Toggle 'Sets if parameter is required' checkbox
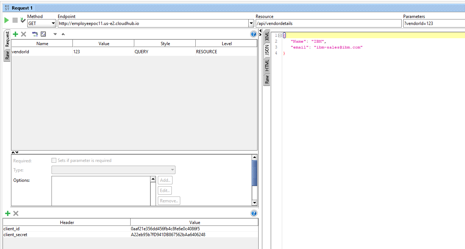This screenshot has width=465, height=249. 54,160
